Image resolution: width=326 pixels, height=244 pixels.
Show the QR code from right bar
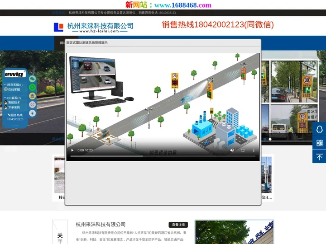(319, 143)
